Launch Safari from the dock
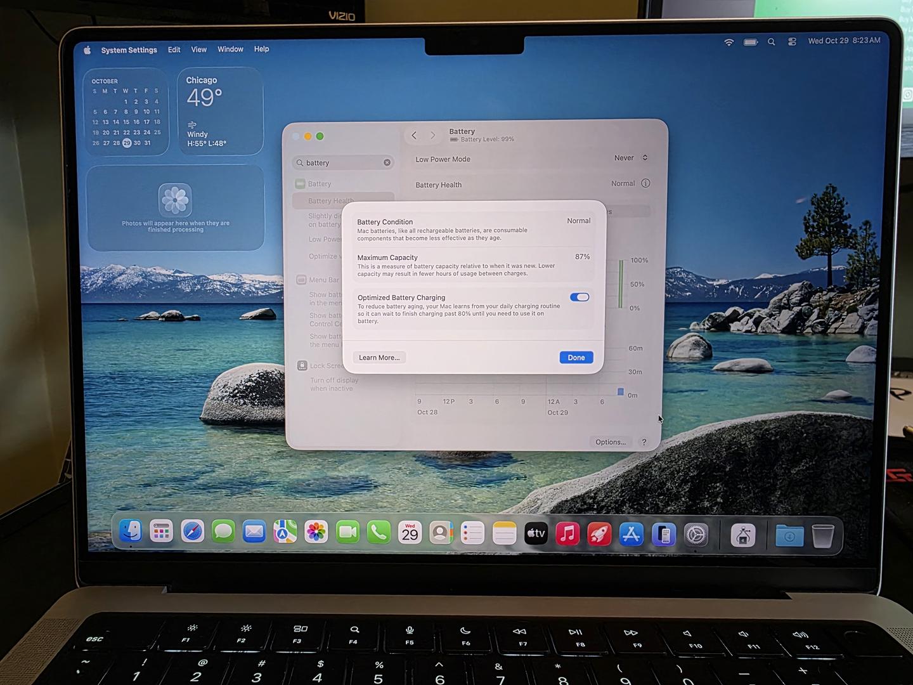 (x=192, y=532)
